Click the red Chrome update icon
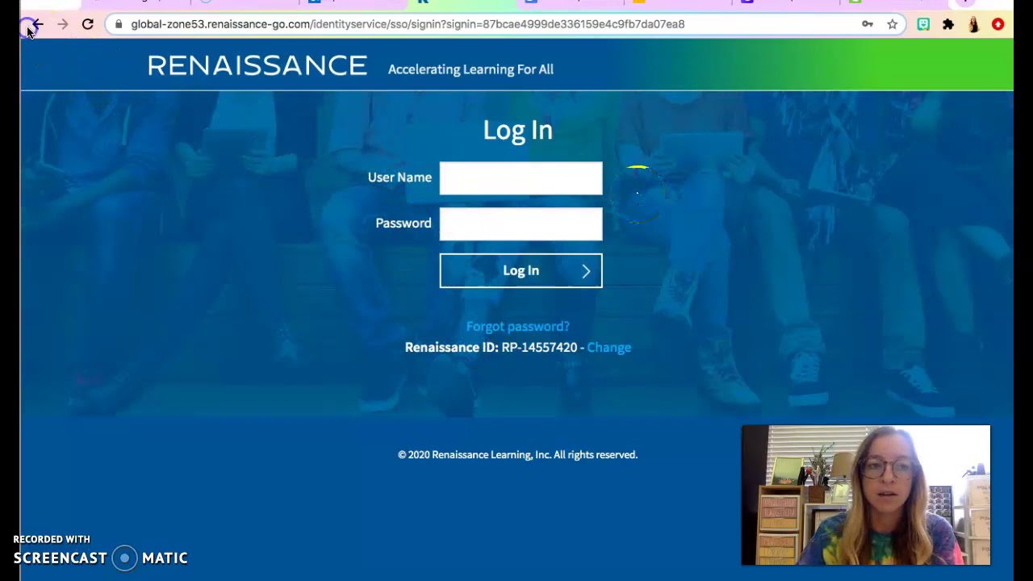The height and width of the screenshot is (581, 1033). pos(998,24)
